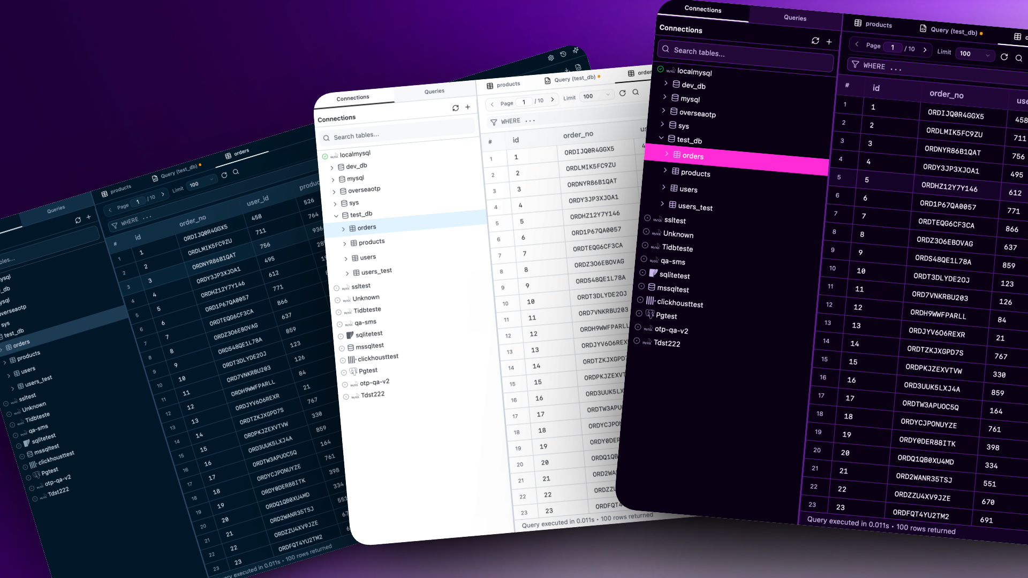1028x578 pixels.
Task: Open the WHERE filter funnel icon
Action: coord(855,65)
